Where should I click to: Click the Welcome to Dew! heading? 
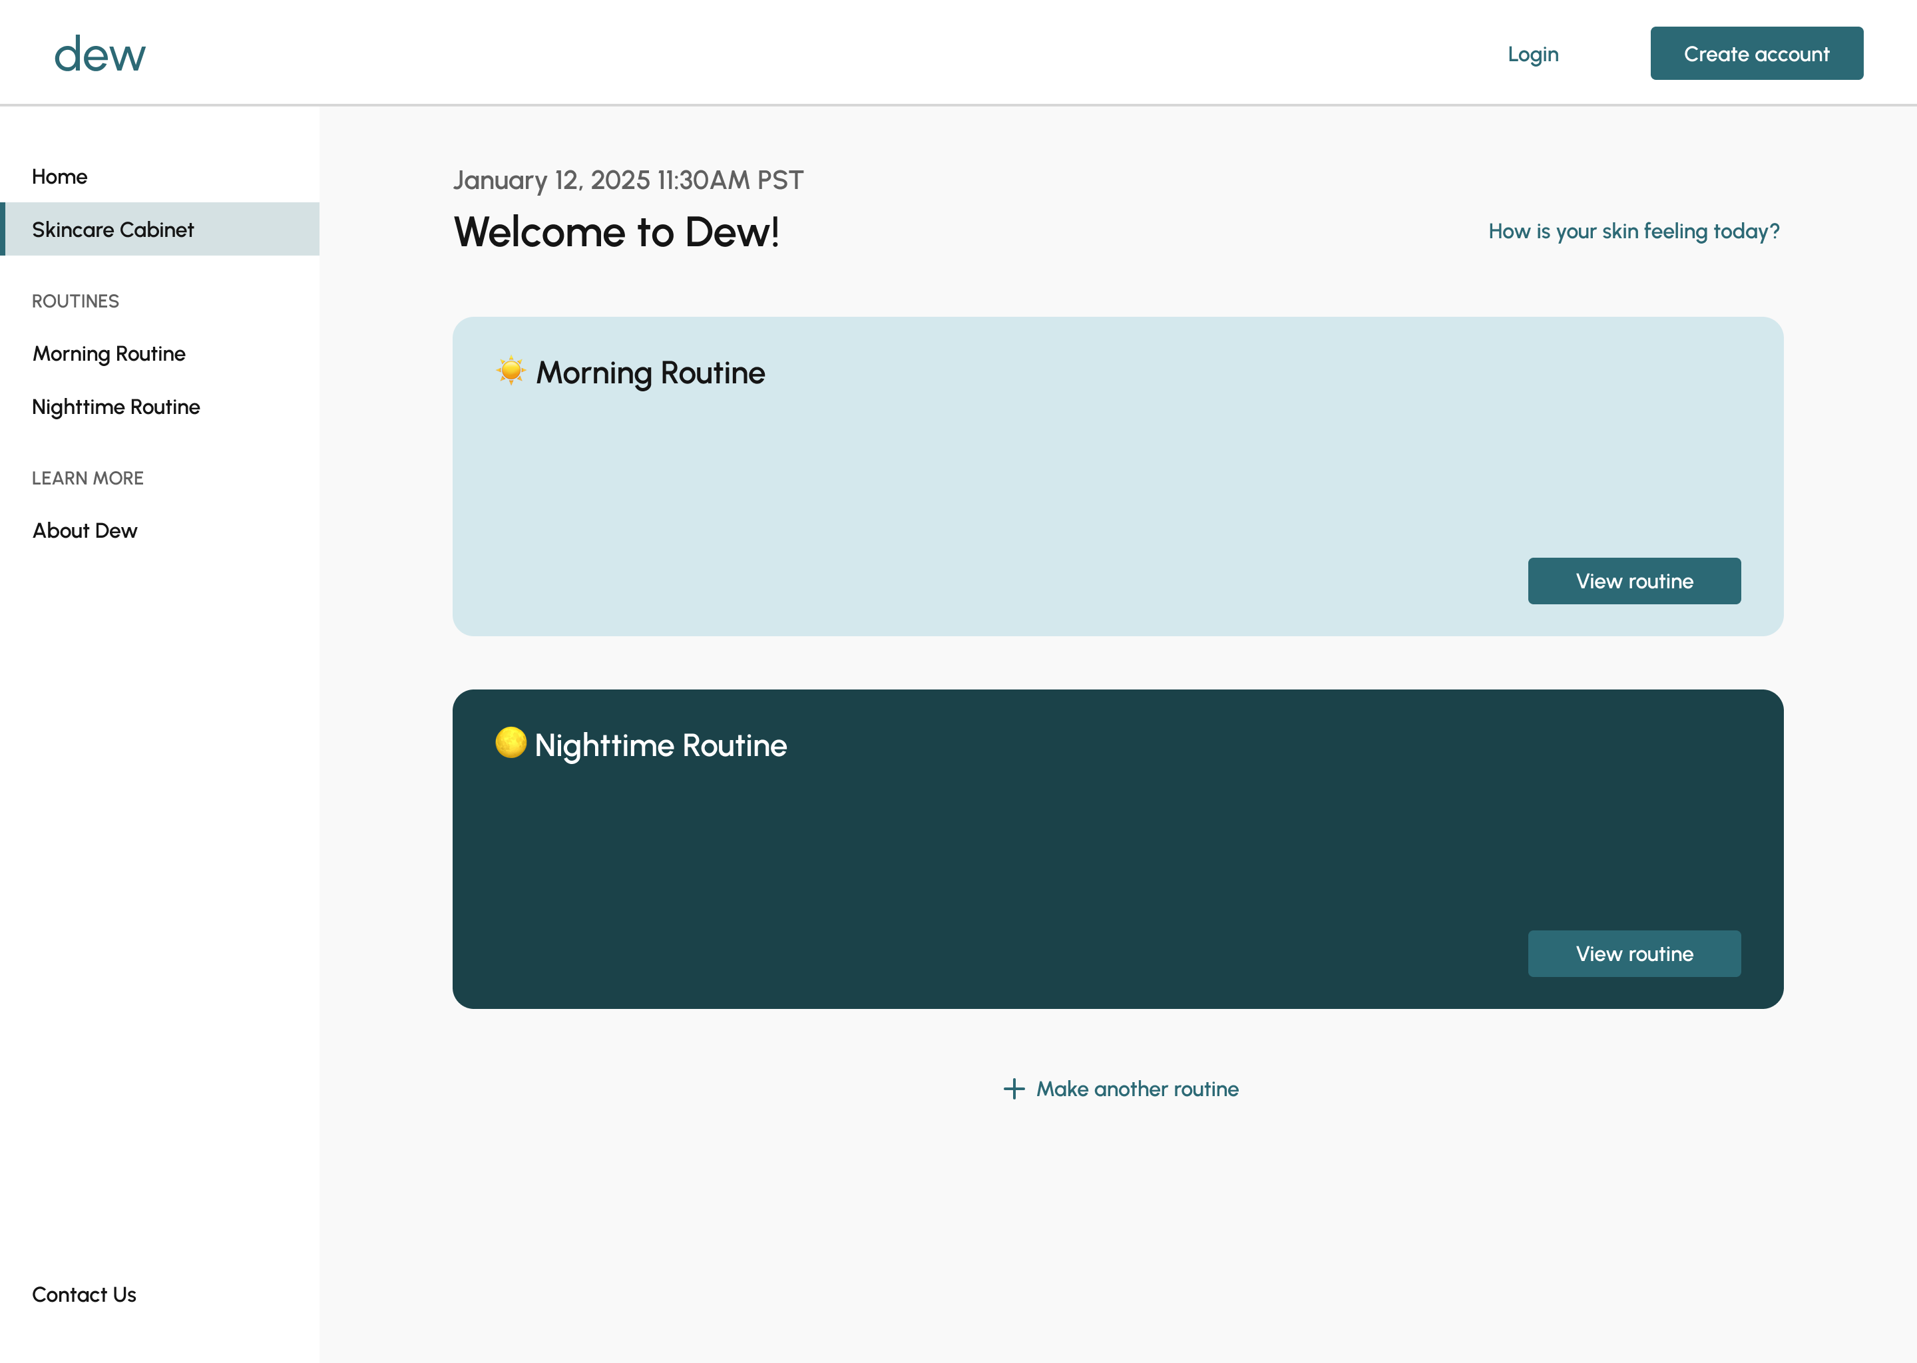tap(616, 232)
